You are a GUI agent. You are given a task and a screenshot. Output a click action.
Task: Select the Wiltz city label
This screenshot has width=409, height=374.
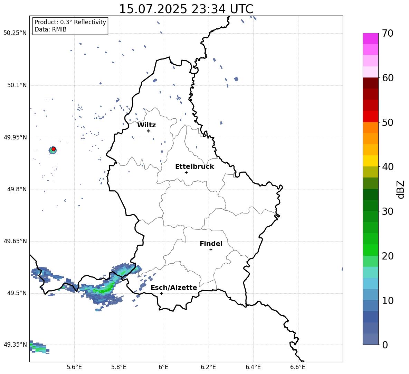[x=146, y=125]
